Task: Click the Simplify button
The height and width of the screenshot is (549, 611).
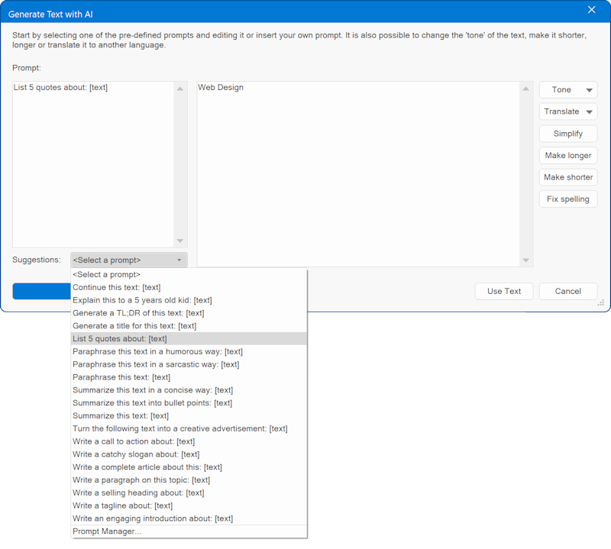Action: pyautogui.click(x=567, y=134)
